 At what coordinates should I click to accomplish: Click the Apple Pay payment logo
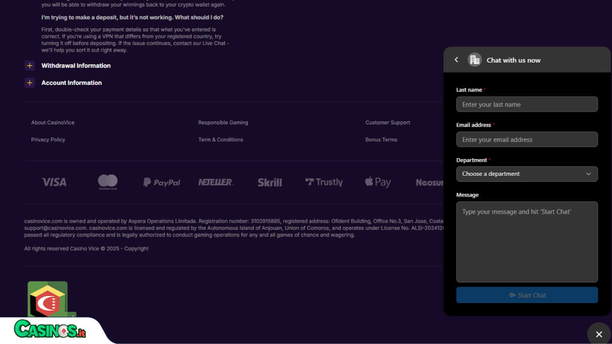tap(378, 182)
